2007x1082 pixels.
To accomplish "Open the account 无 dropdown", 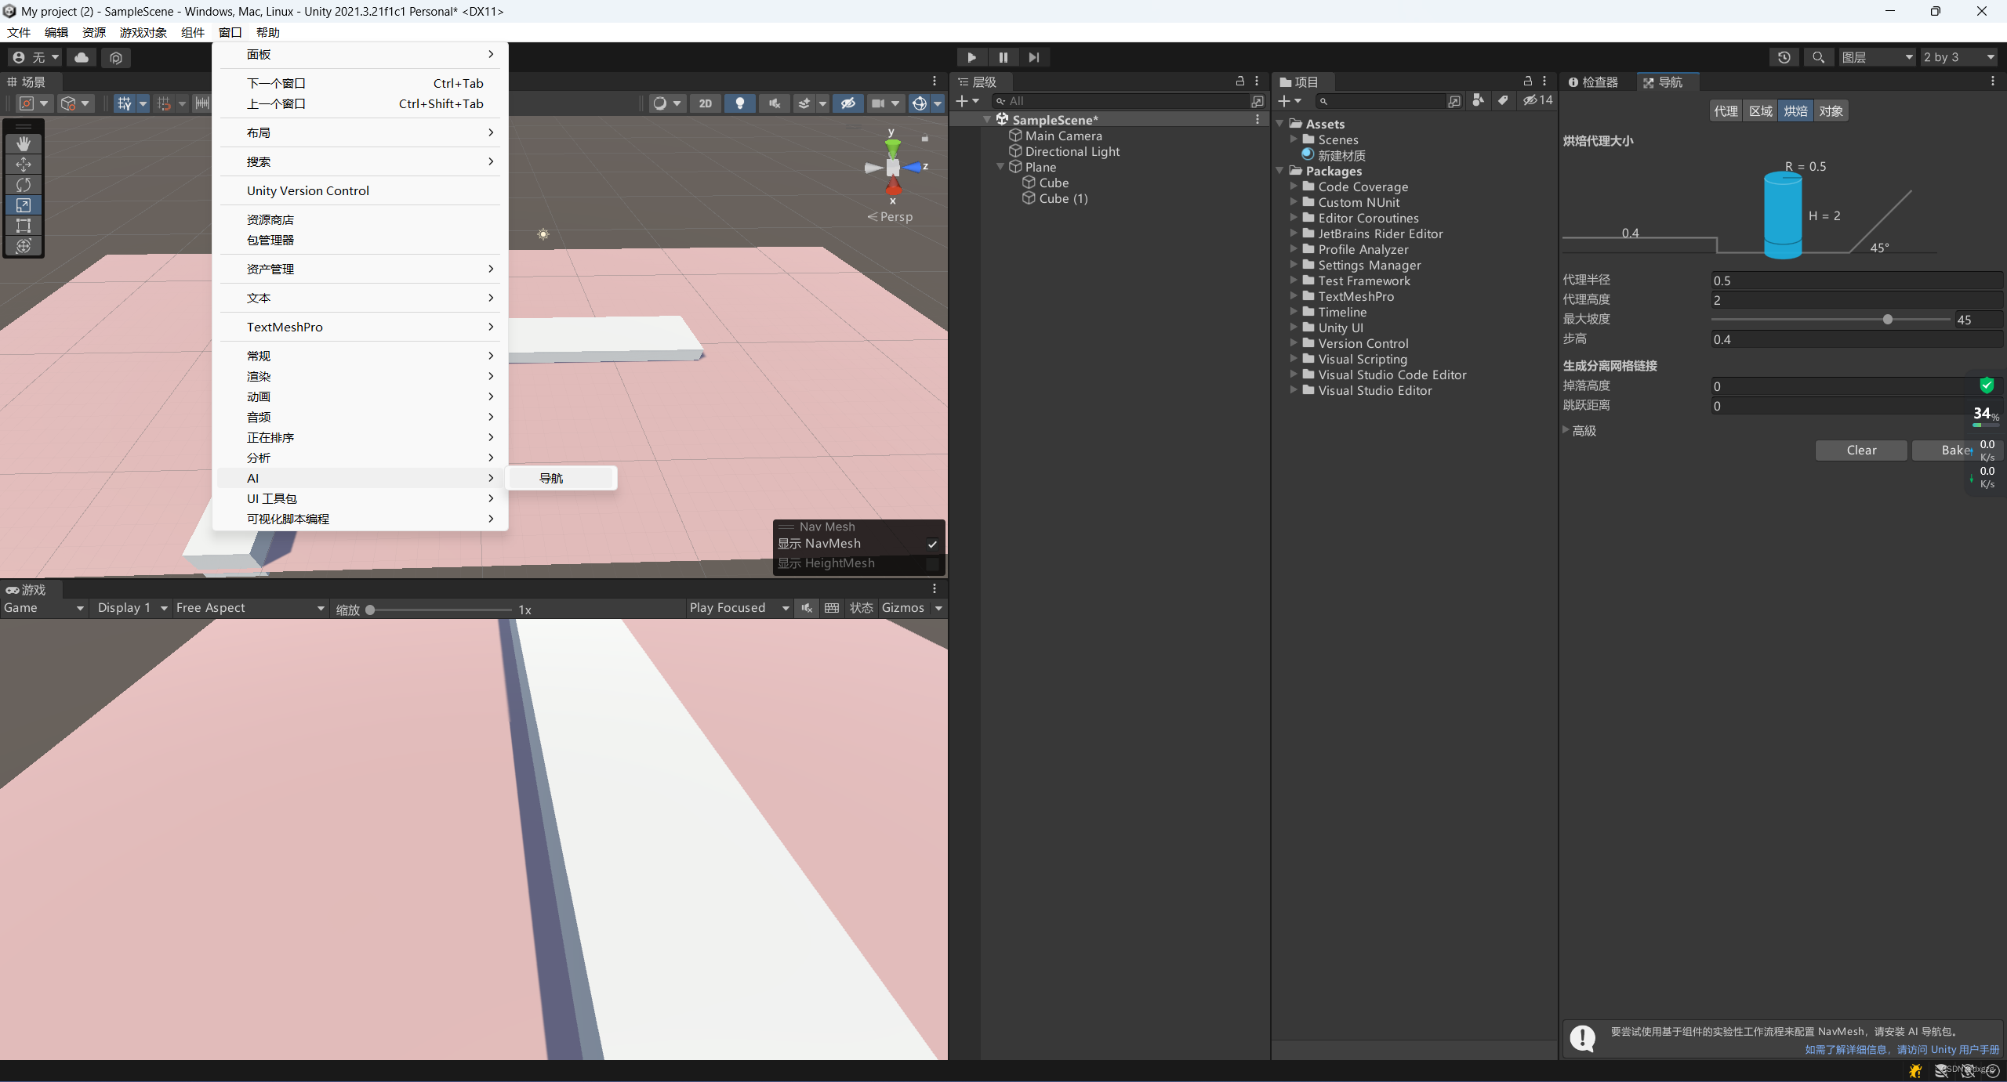I will click(x=36, y=57).
